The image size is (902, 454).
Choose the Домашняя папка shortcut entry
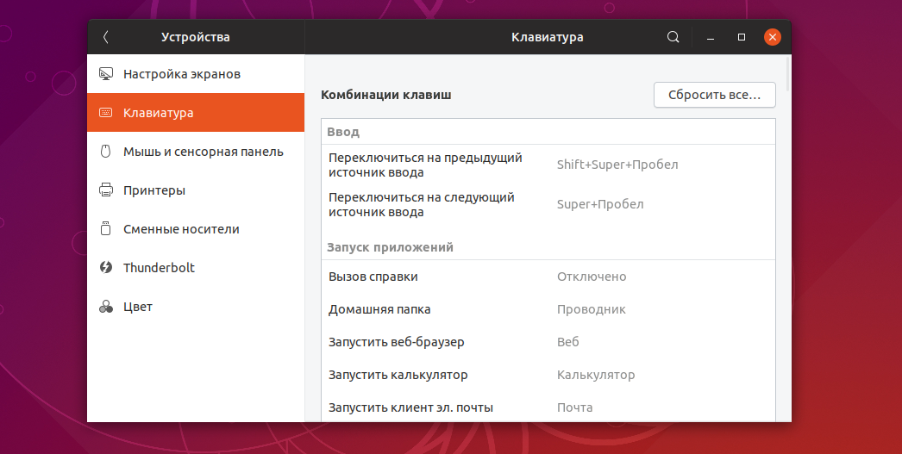pos(548,309)
